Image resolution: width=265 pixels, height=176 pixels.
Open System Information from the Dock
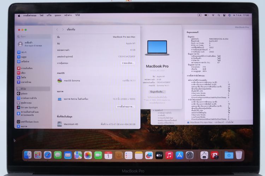[204, 155]
